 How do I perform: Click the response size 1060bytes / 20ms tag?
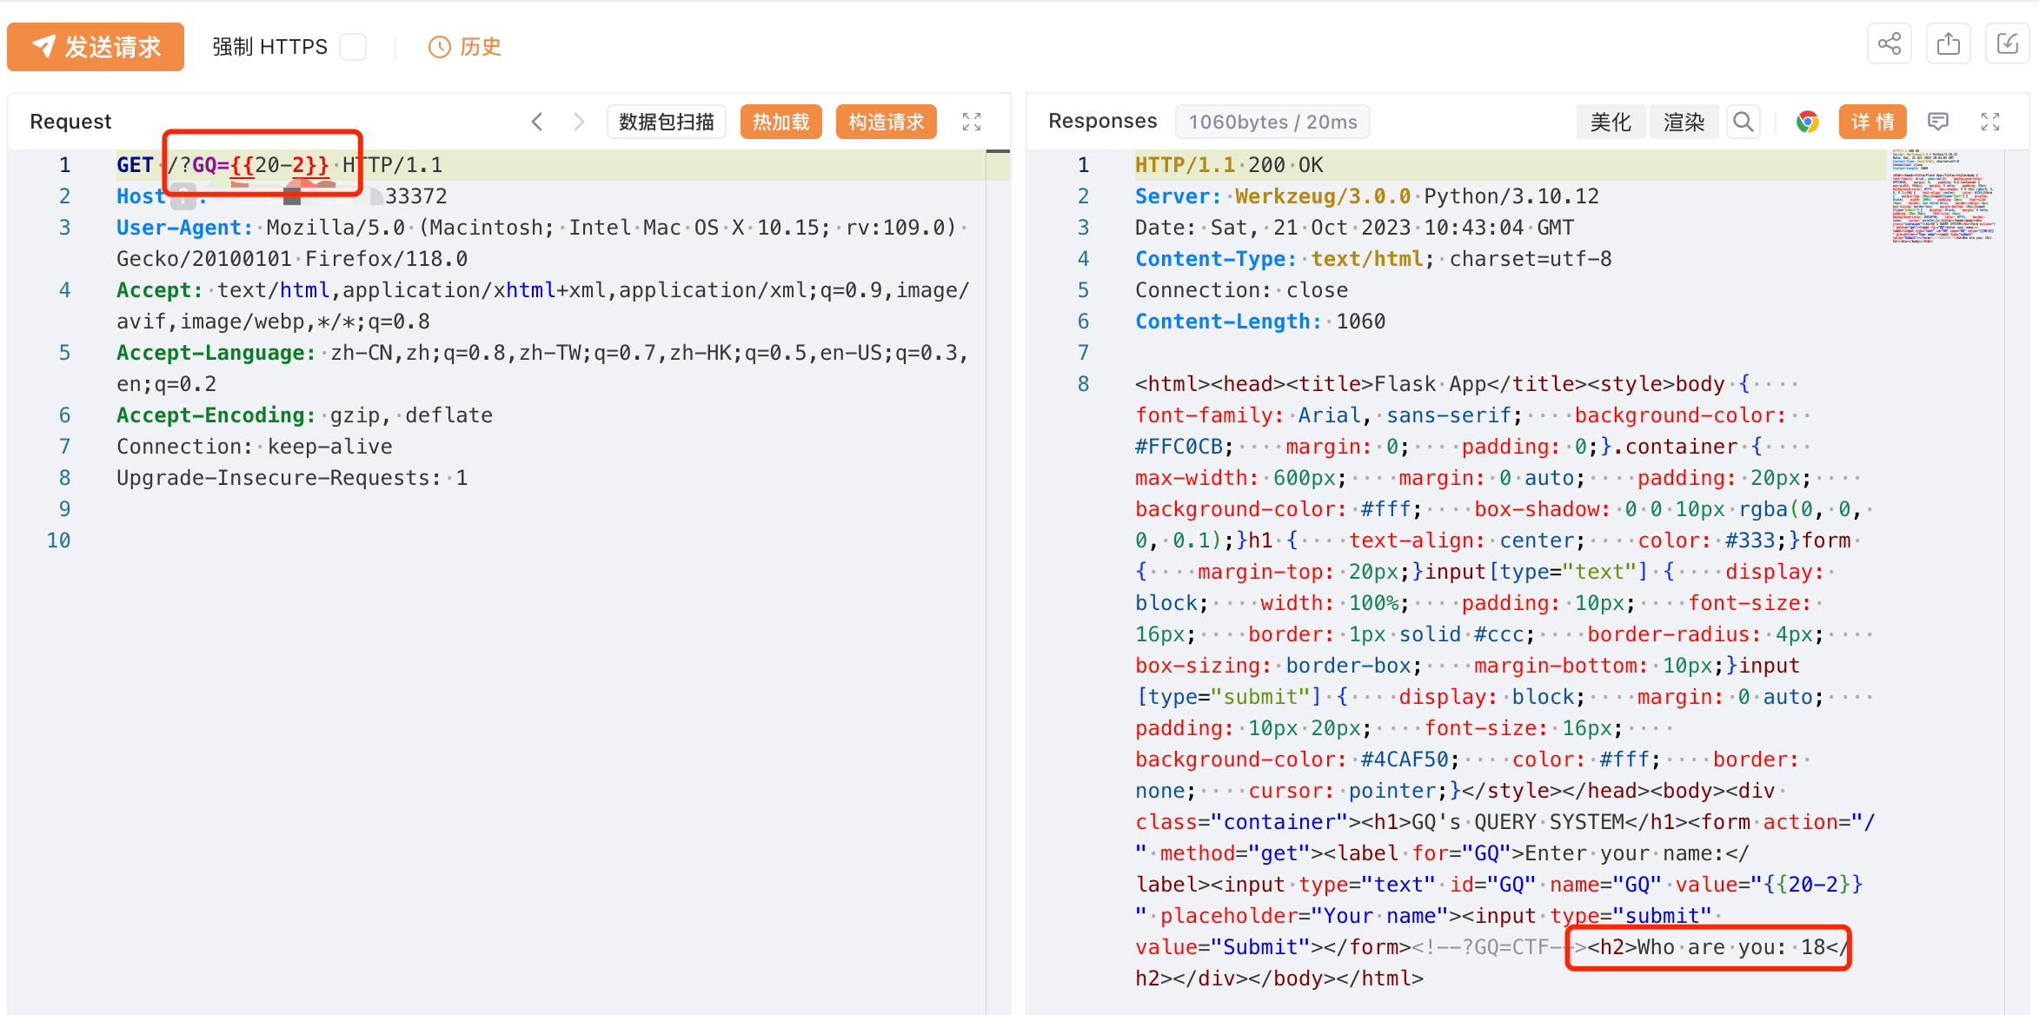pyautogui.click(x=1272, y=123)
